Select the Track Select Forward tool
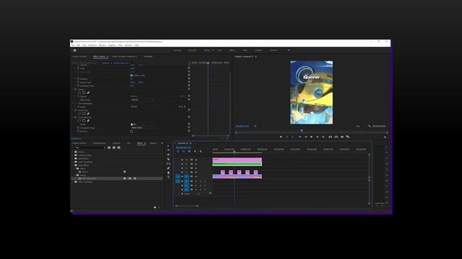The width and height of the screenshot is (462, 259). [x=168, y=150]
